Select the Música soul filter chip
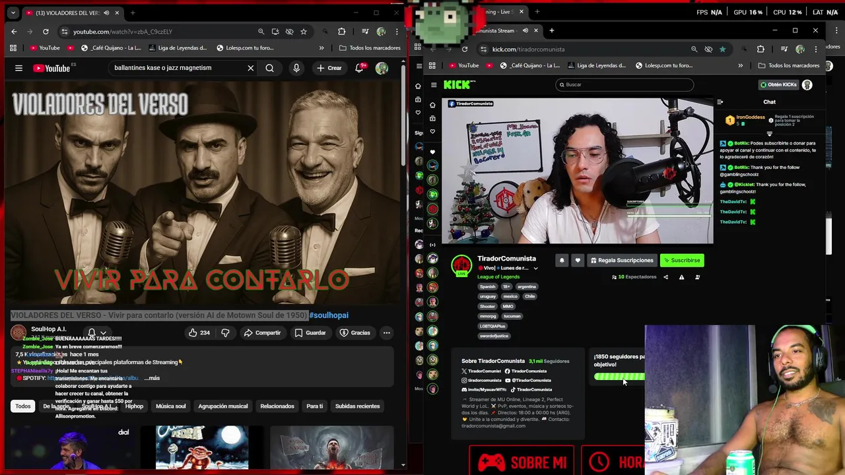The width and height of the screenshot is (845, 475). 171,406
